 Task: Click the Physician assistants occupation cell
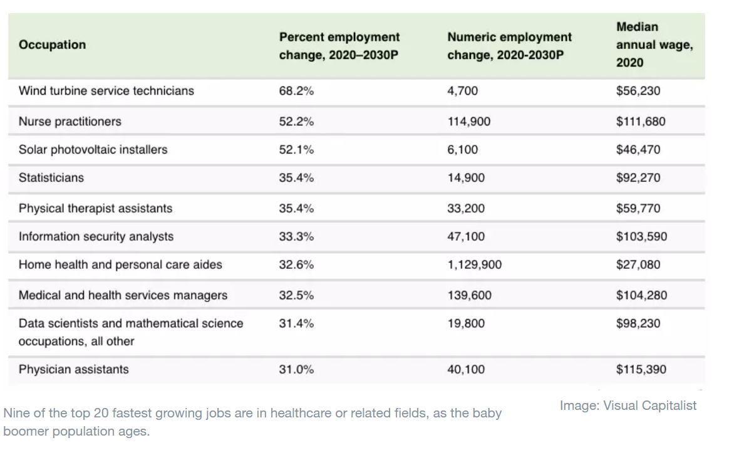coord(73,370)
